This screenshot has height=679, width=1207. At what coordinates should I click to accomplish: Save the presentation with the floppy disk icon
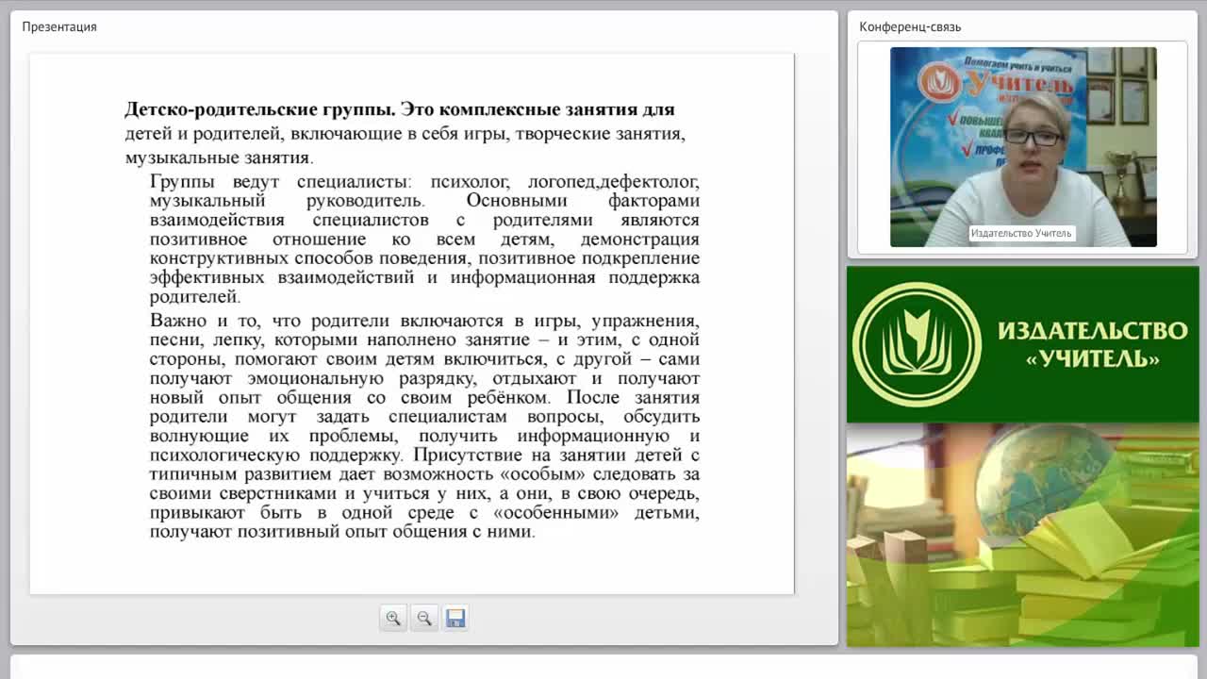point(455,618)
